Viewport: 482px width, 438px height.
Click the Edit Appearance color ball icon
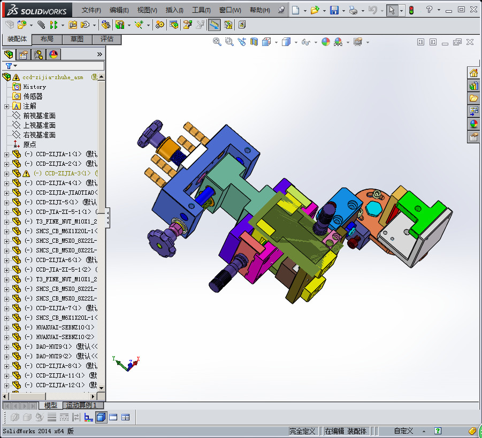(326, 42)
